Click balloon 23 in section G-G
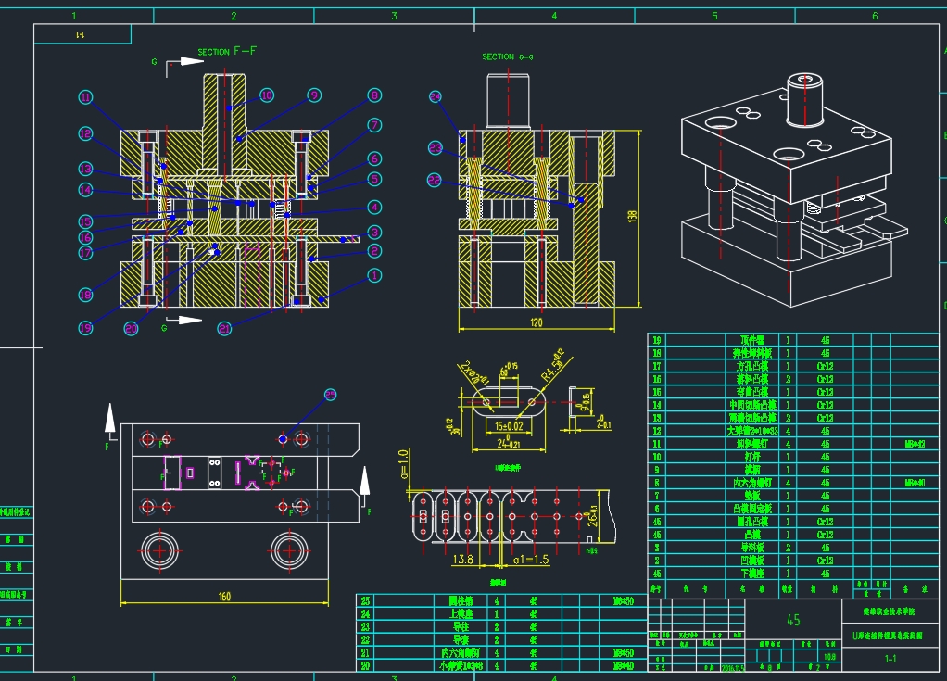This screenshot has width=947, height=681. point(436,148)
